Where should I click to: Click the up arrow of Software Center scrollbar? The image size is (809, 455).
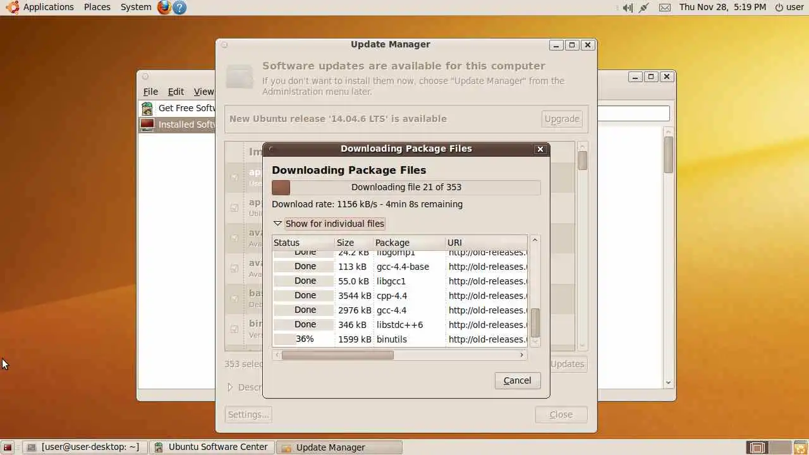coord(669,131)
